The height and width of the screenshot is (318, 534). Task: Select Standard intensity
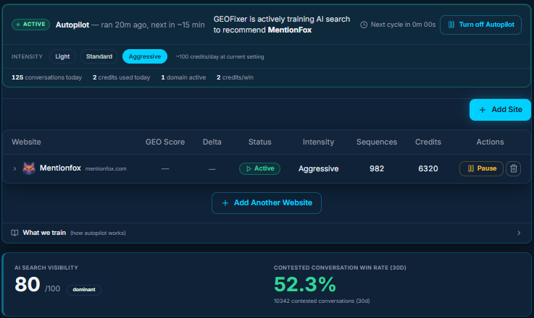point(99,56)
